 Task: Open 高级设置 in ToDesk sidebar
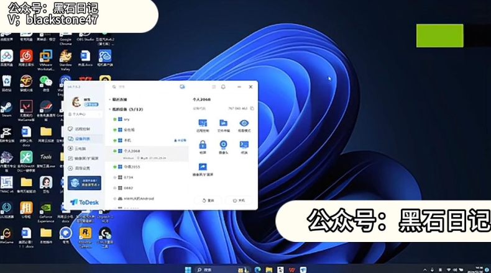pos(80,168)
